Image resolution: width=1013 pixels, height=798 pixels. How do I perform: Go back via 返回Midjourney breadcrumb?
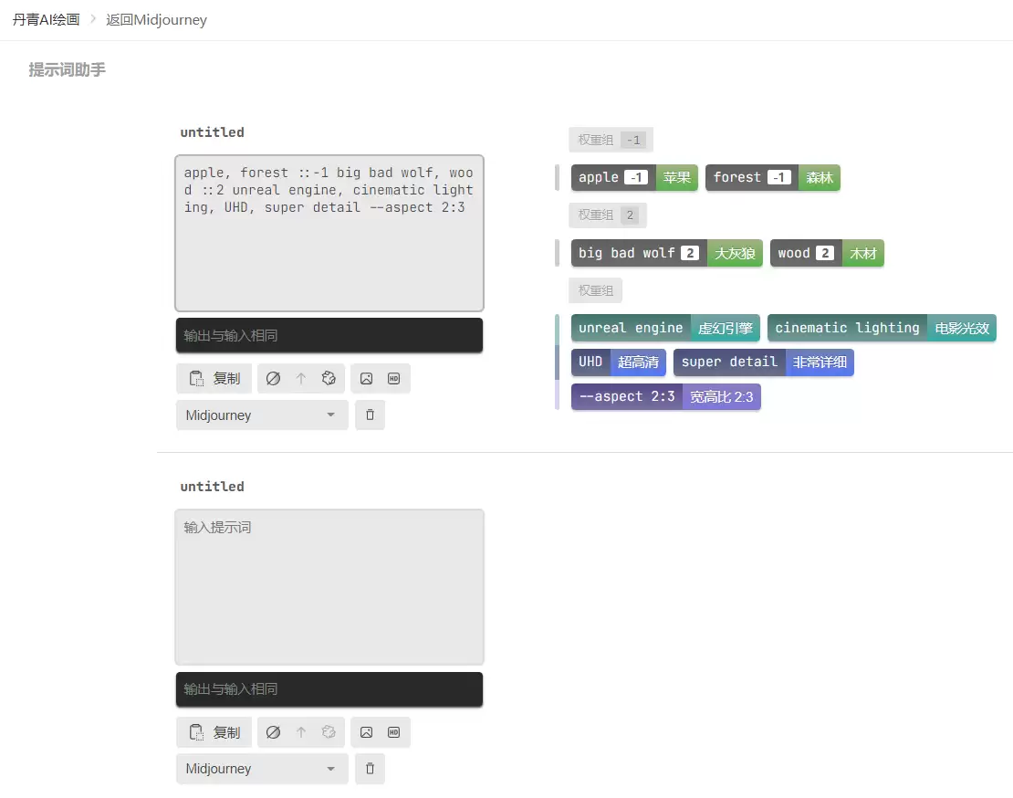pyautogui.click(x=156, y=19)
